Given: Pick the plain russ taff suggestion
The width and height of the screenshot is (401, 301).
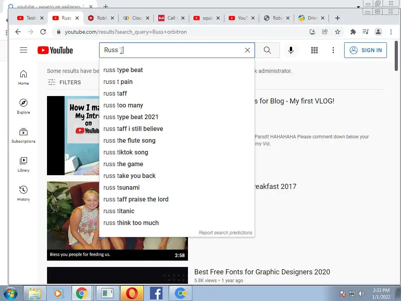Looking at the screenshot, I should click(177, 93).
